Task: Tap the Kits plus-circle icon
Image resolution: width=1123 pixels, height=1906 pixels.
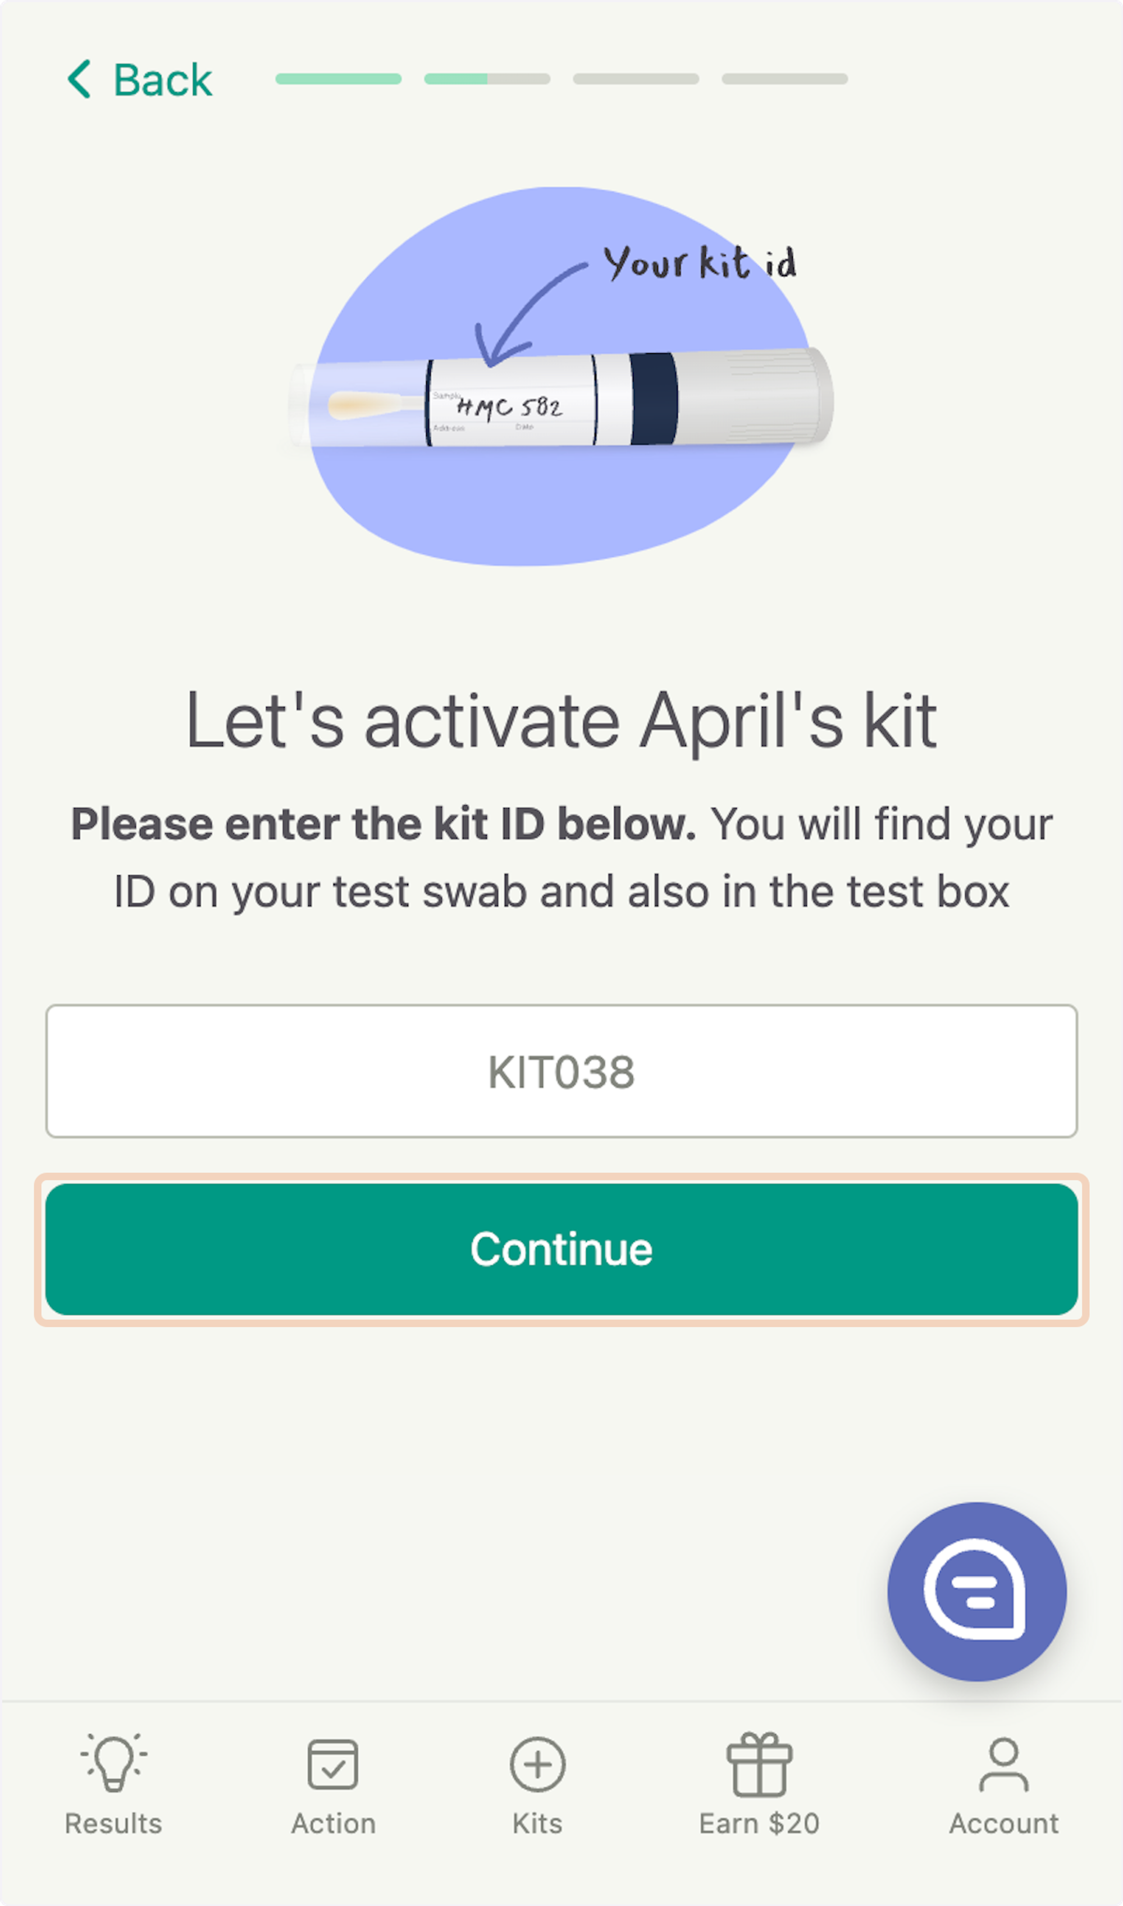Action: 537,1764
